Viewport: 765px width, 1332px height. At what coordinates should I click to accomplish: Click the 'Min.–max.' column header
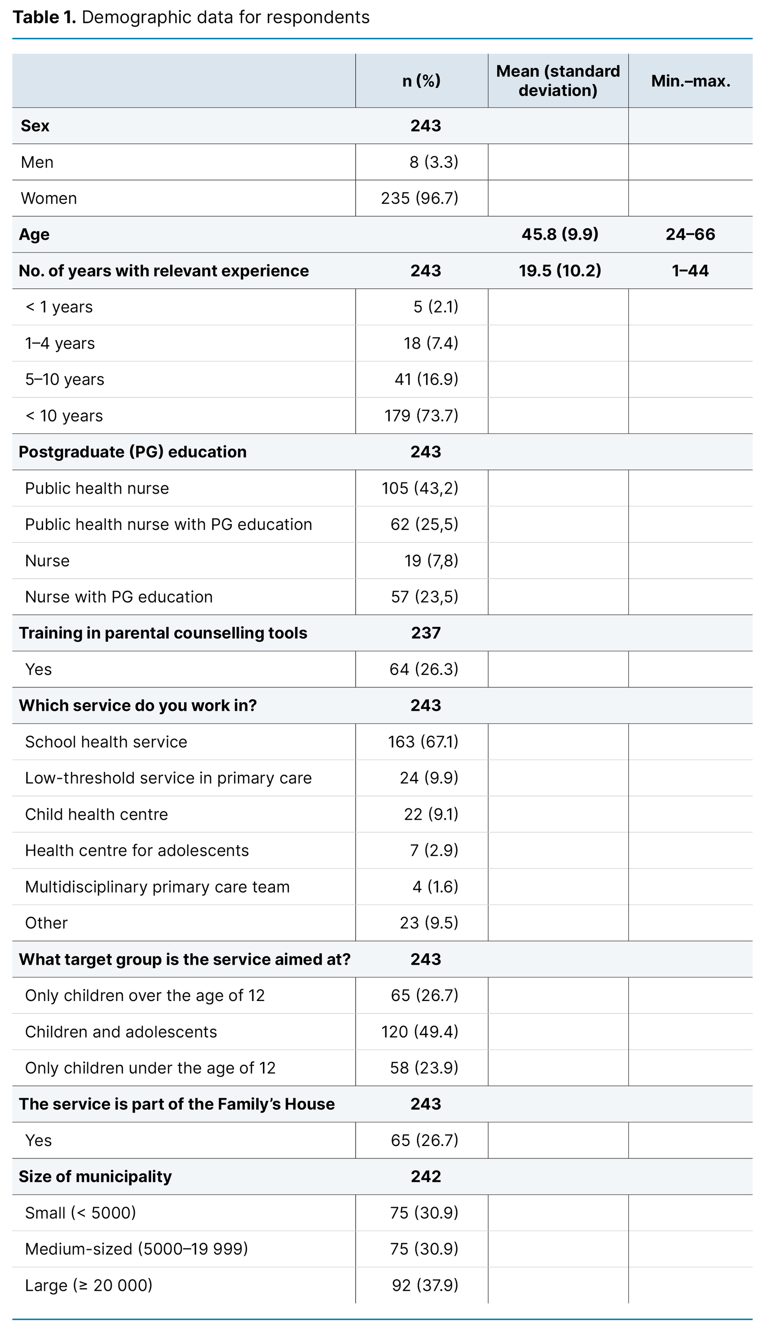(x=690, y=81)
